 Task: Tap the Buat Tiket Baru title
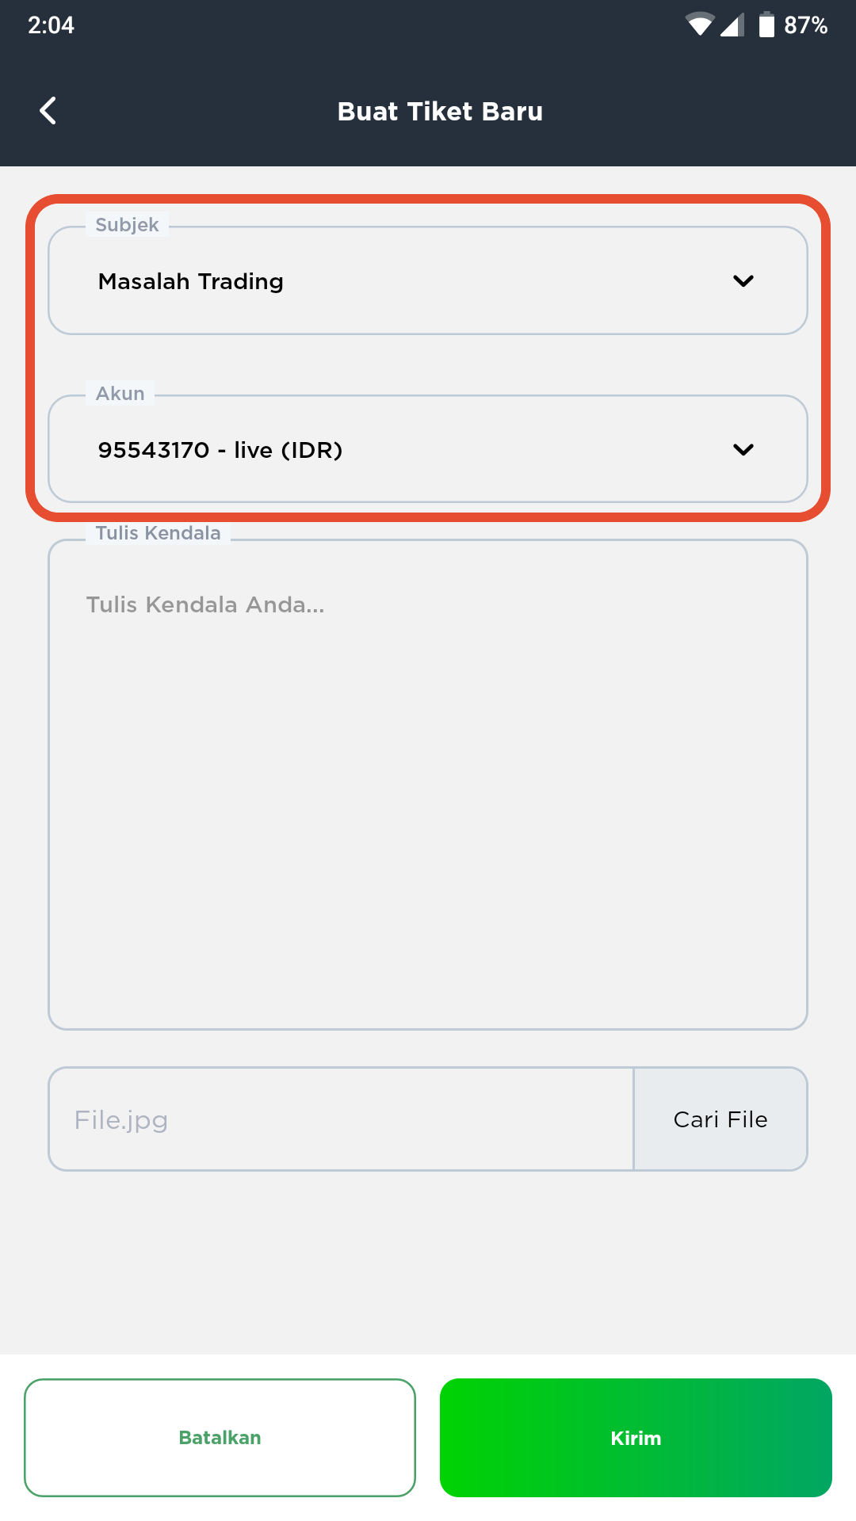[440, 112]
